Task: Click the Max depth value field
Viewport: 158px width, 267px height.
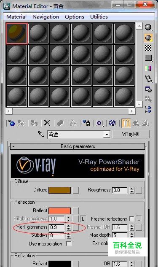Action: click(120, 235)
